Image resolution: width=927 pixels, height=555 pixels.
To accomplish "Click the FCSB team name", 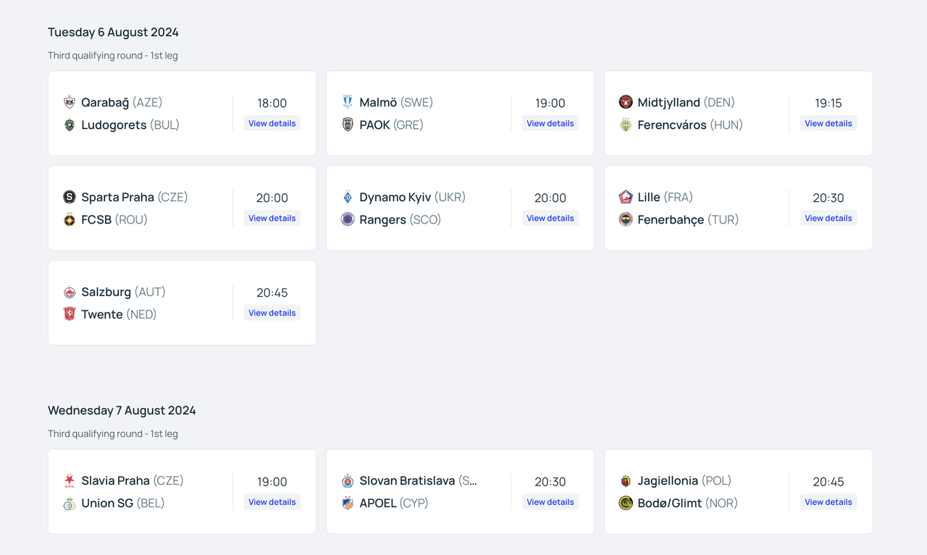I will point(96,220).
